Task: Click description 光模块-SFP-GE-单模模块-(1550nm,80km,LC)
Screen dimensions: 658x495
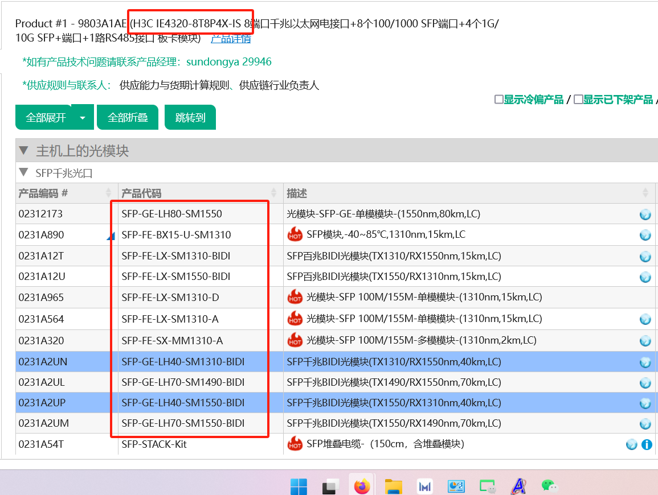Action: pyautogui.click(x=383, y=214)
